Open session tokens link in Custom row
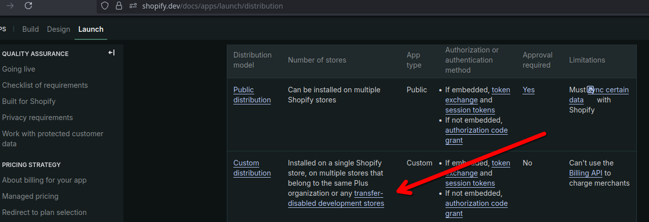Viewport: 649px width, 222px height. pos(470,183)
